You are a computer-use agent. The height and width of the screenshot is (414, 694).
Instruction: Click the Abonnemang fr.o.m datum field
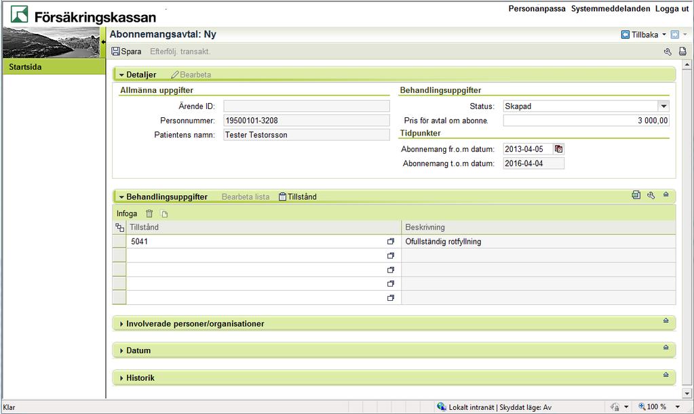coord(528,149)
